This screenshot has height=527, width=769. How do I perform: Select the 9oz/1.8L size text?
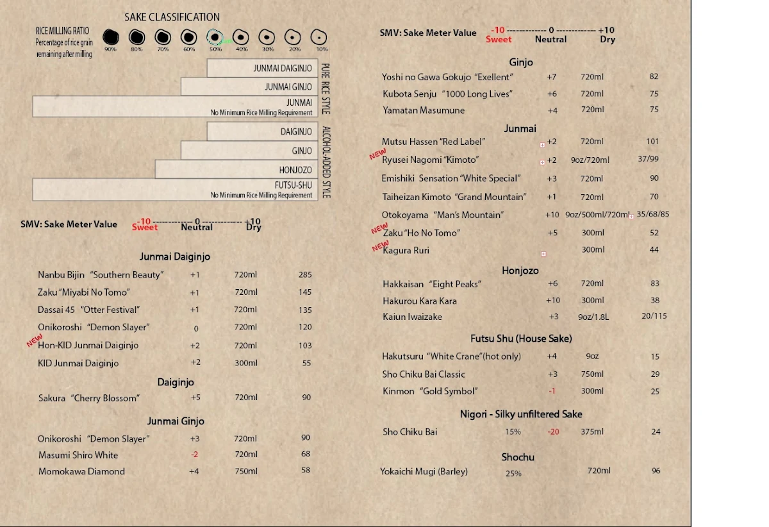pos(593,317)
